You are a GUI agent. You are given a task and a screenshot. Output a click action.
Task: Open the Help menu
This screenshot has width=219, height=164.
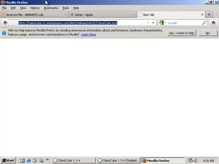(76, 8)
